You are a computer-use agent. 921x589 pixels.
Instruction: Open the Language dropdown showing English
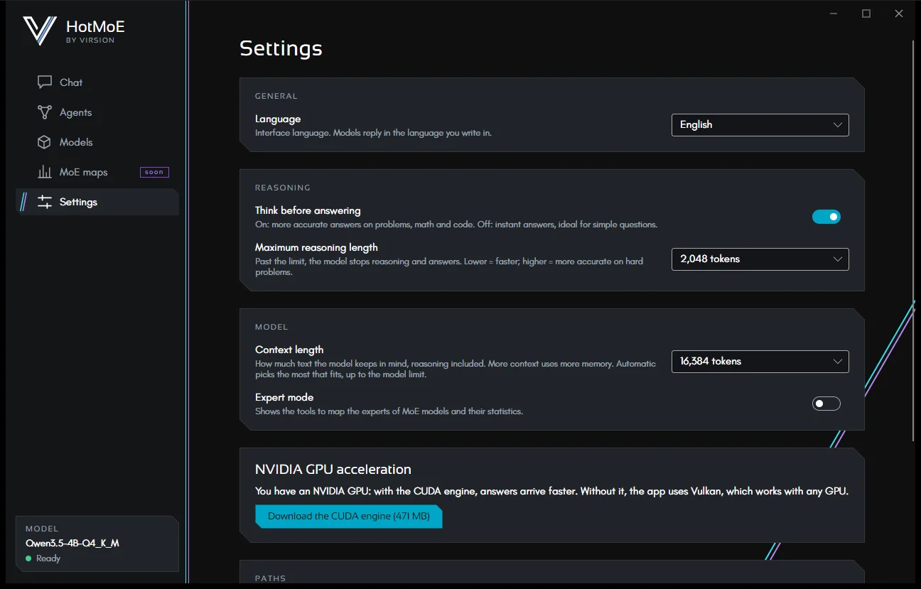(x=760, y=125)
